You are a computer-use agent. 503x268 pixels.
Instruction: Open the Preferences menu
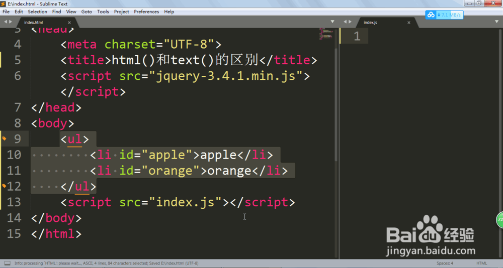pos(146,12)
